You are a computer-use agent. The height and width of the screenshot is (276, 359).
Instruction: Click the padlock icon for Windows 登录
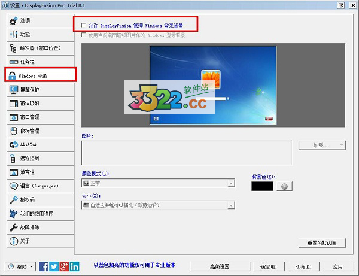[12, 76]
